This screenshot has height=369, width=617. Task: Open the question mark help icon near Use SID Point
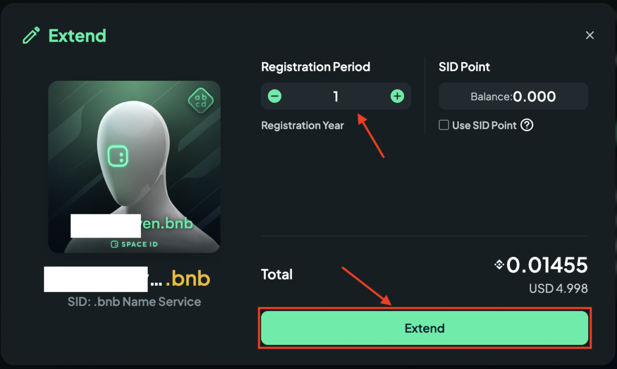tap(527, 125)
